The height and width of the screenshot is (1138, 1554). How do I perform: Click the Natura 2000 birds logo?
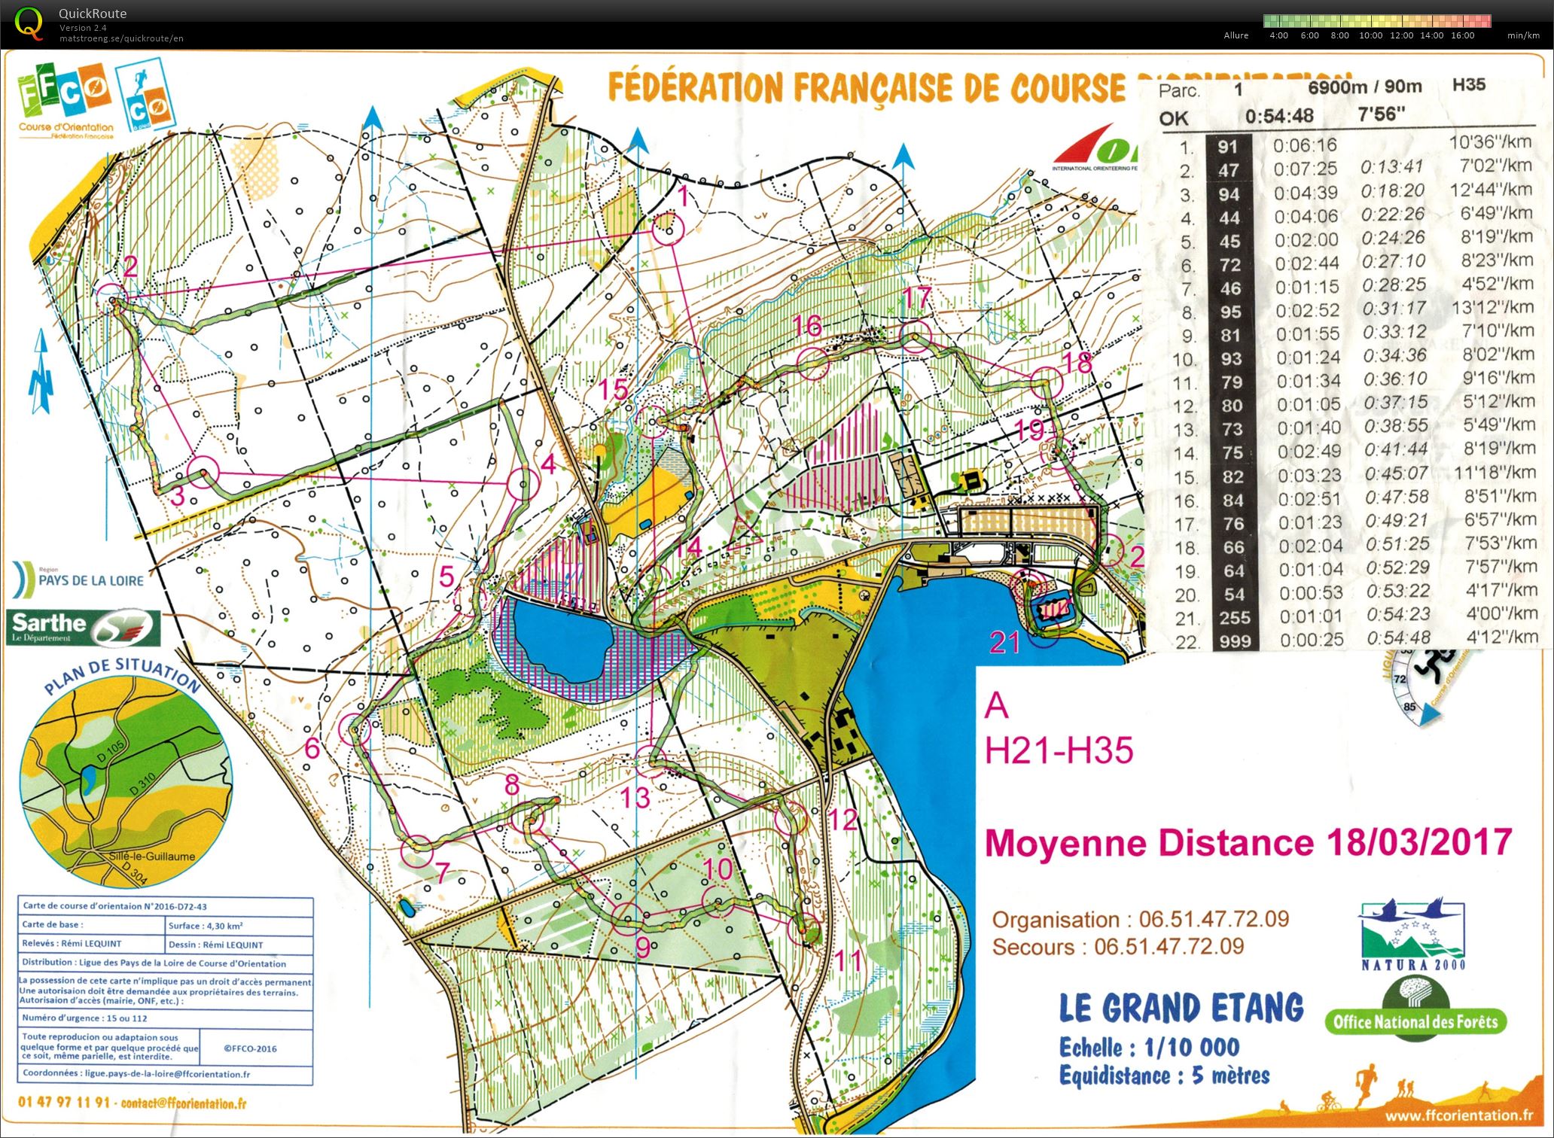pos(1412,933)
